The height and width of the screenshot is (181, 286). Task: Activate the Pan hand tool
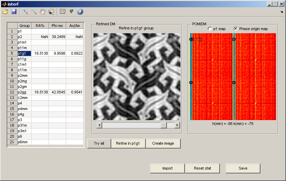[x=43, y=11]
